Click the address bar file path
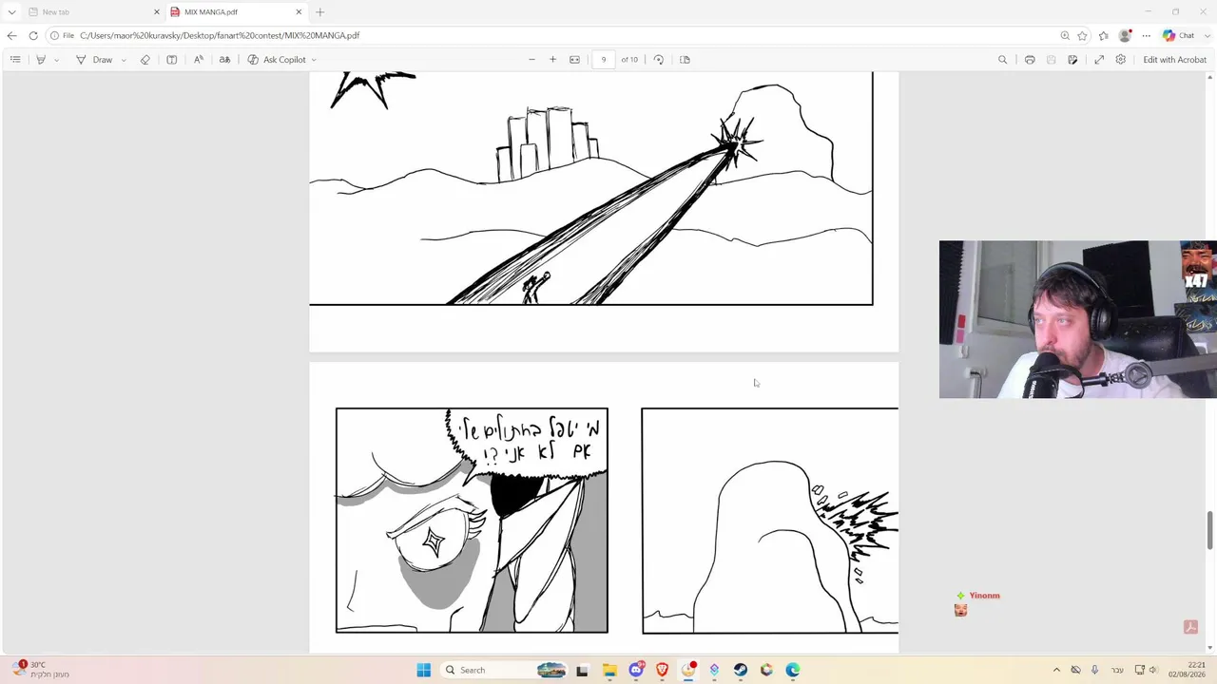 click(x=220, y=35)
